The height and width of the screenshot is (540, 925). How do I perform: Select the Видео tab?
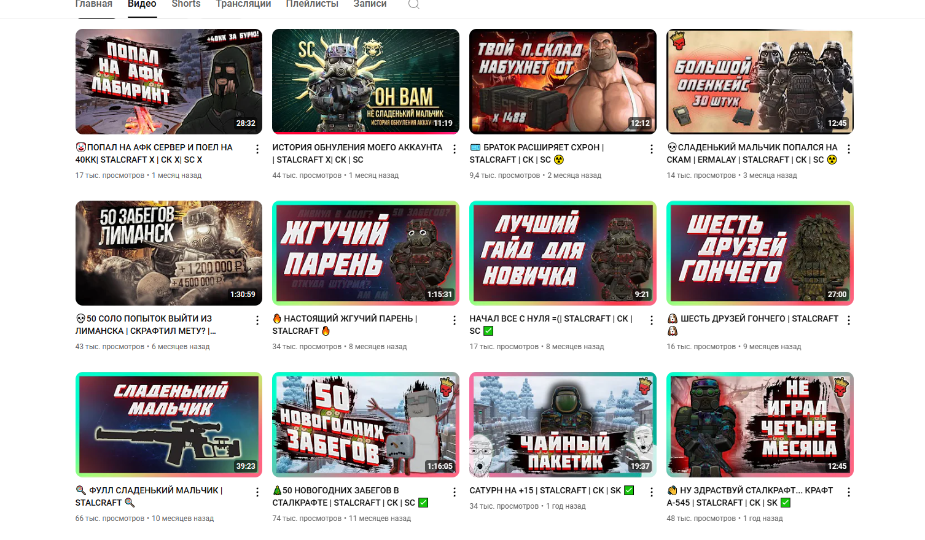tap(142, 4)
